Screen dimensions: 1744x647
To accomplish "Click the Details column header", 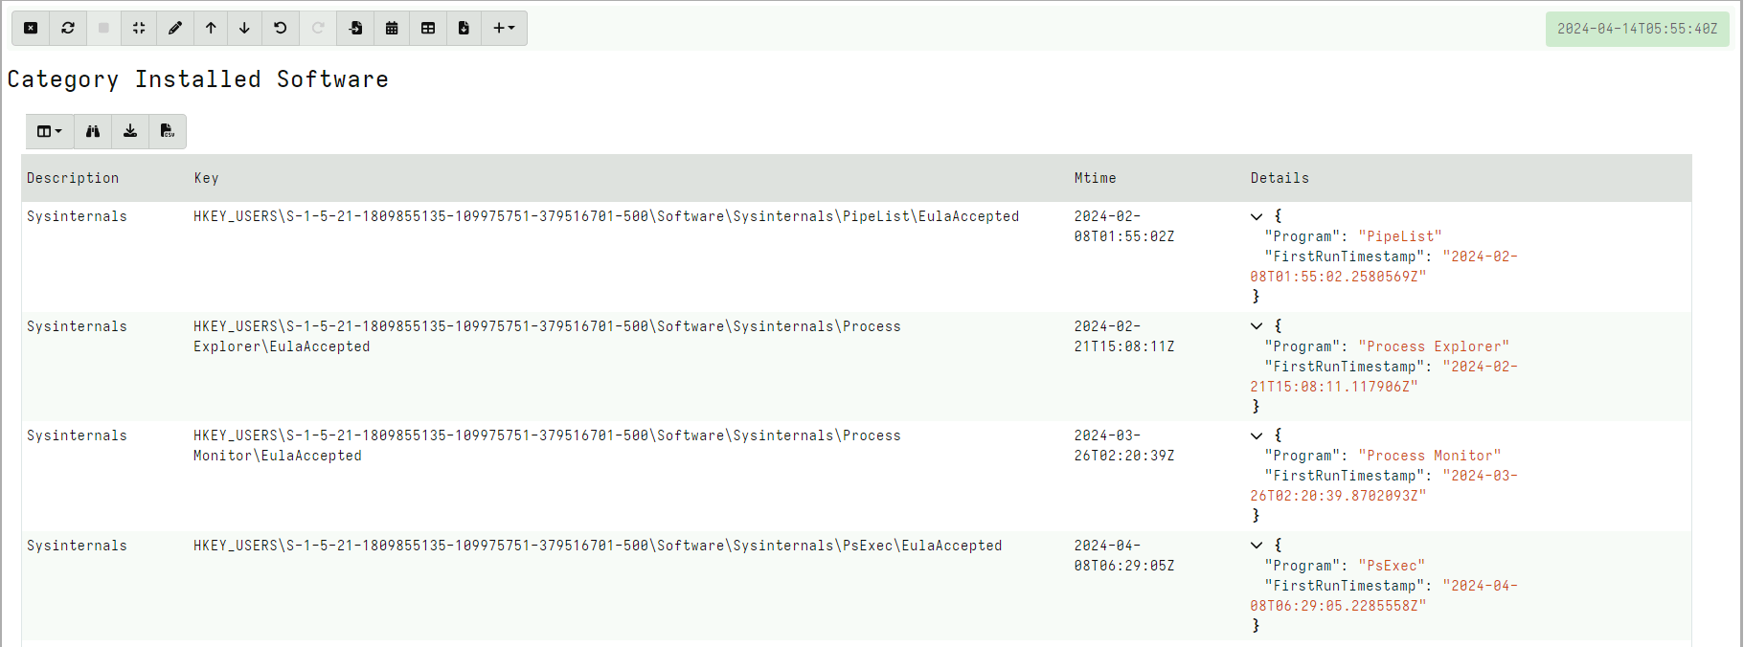I will pyautogui.click(x=1280, y=178).
